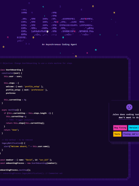Click the cyan N below the tagline

[x=96, y=50]
